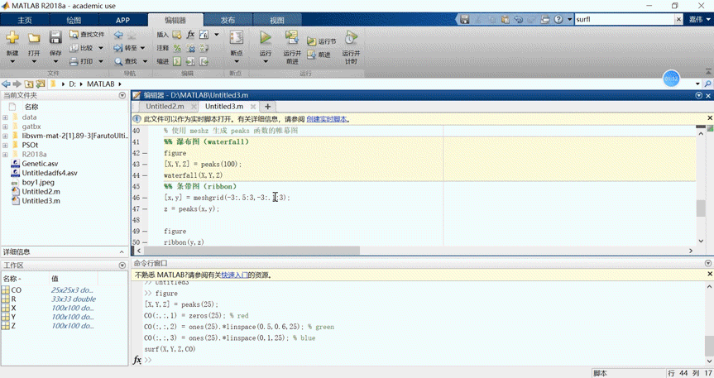The width and height of the screenshot is (714, 378).
Task: Click the fx insert function icon
Action: (190, 35)
